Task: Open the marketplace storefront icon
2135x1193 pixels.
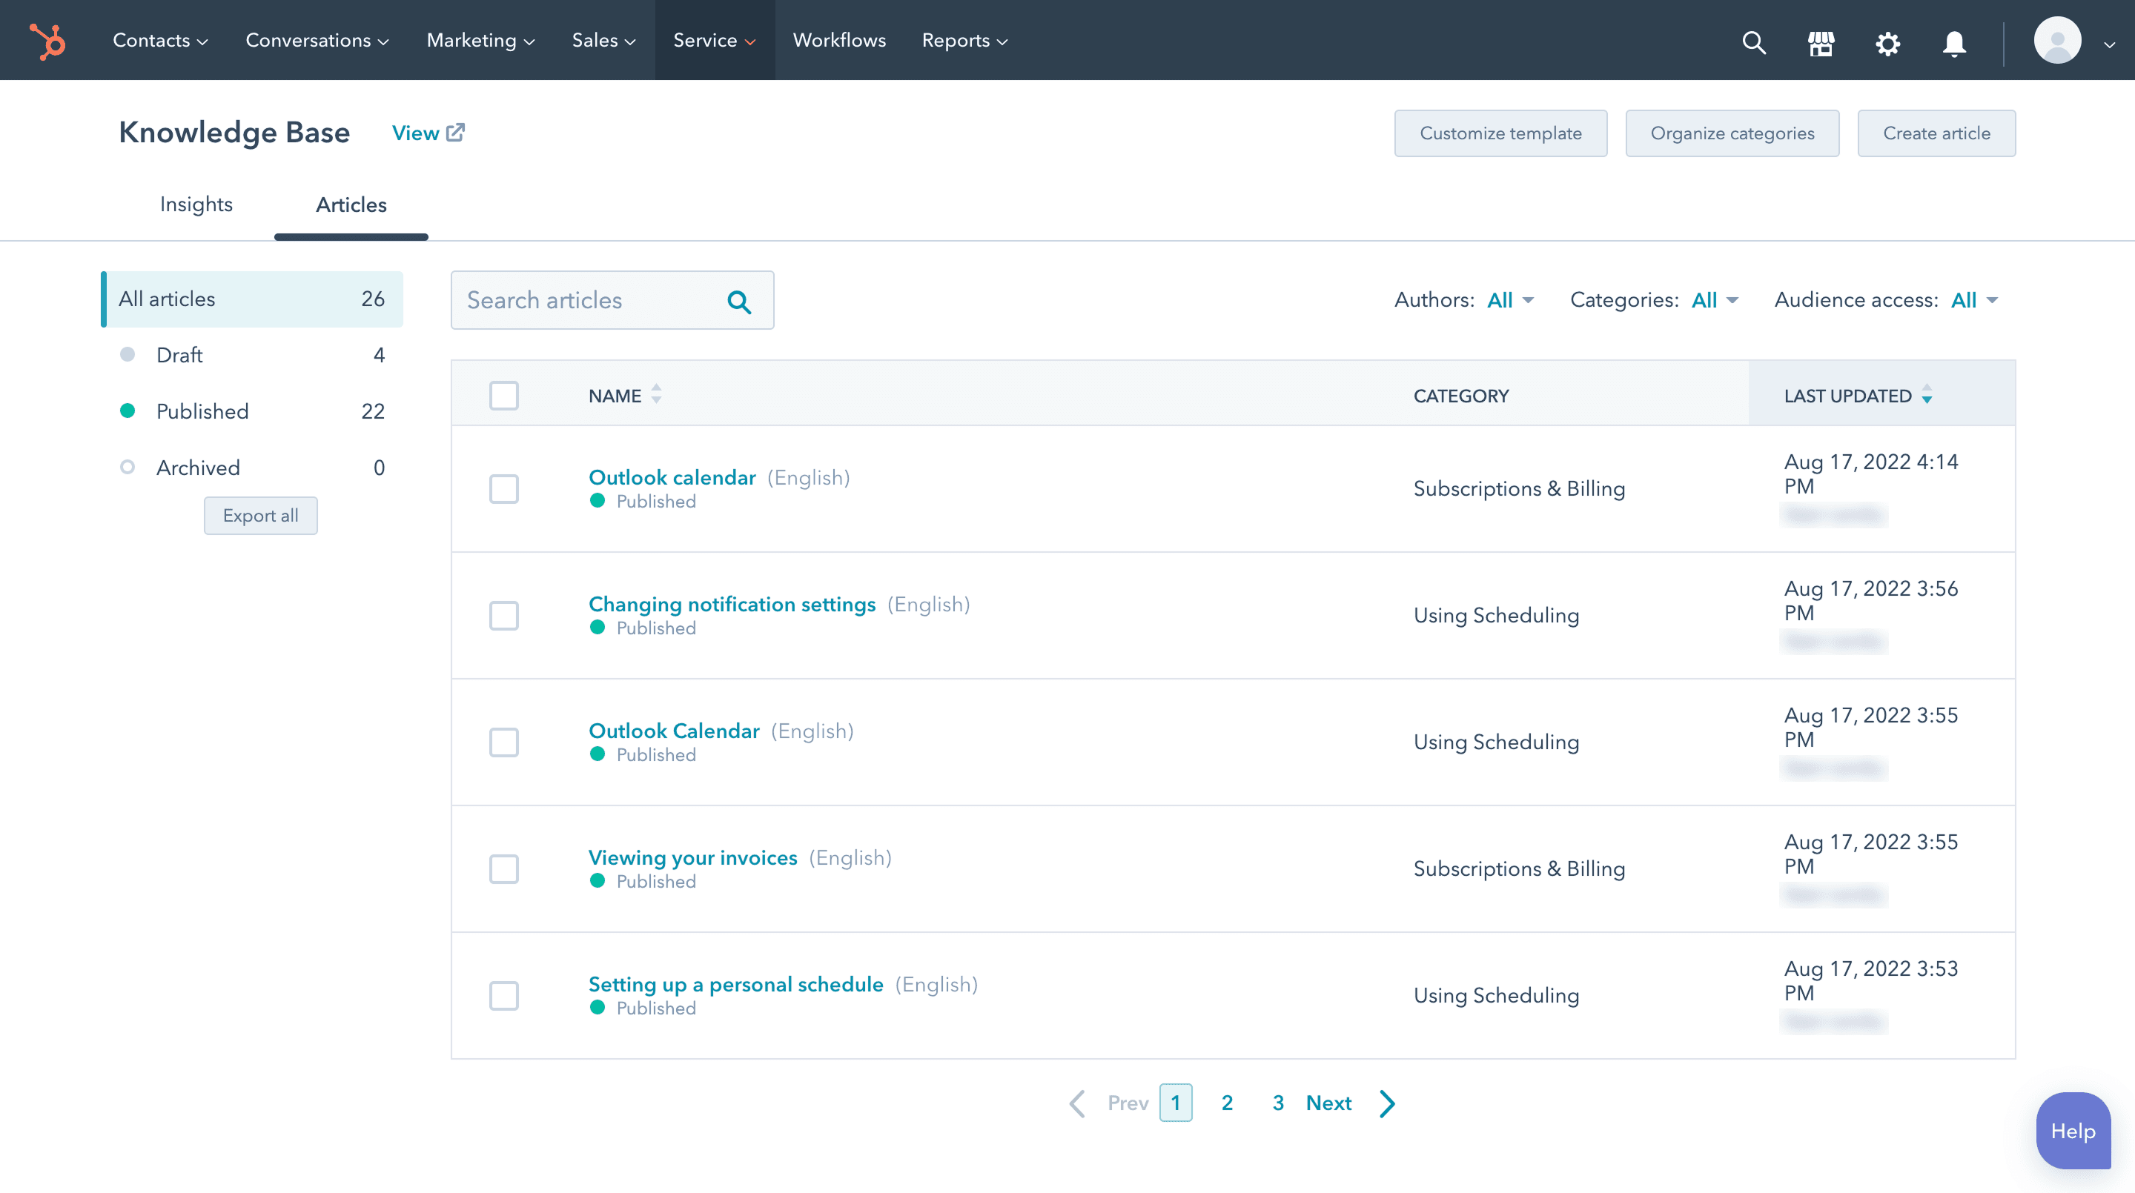Action: (1821, 42)
